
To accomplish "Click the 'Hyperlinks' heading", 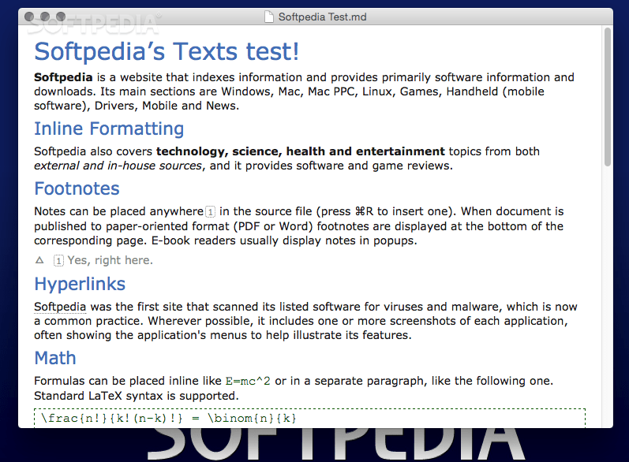I will 80,284.
